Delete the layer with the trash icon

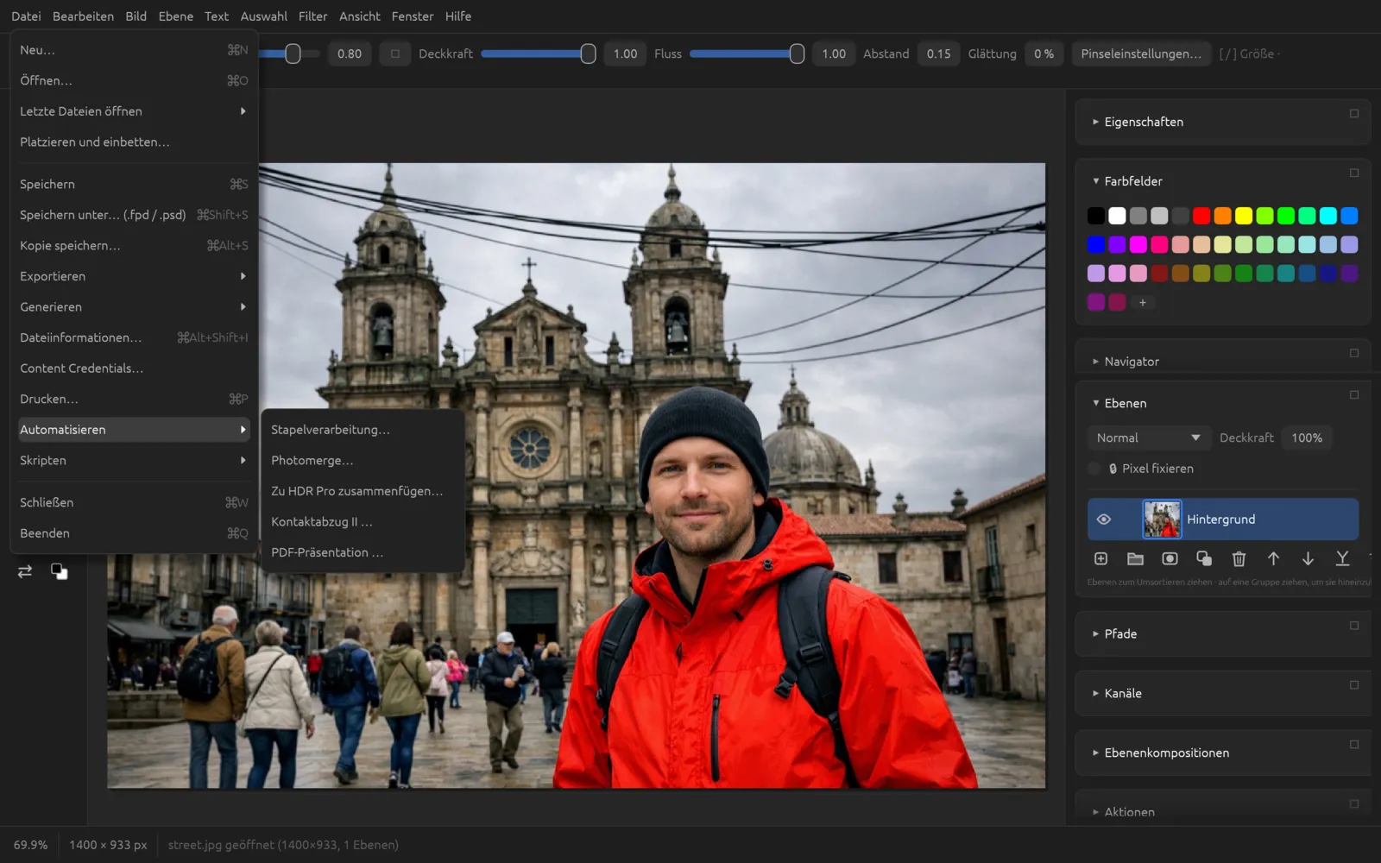[x=1239, y=559]
